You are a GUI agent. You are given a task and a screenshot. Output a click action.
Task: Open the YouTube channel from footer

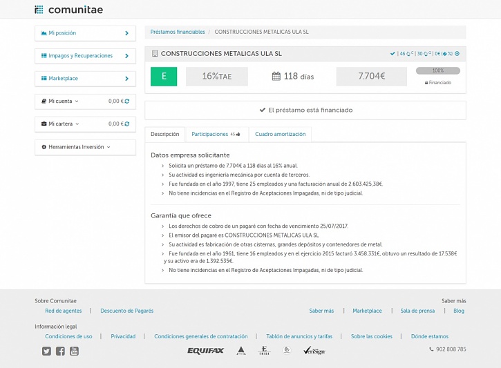(x=74, y=351)
